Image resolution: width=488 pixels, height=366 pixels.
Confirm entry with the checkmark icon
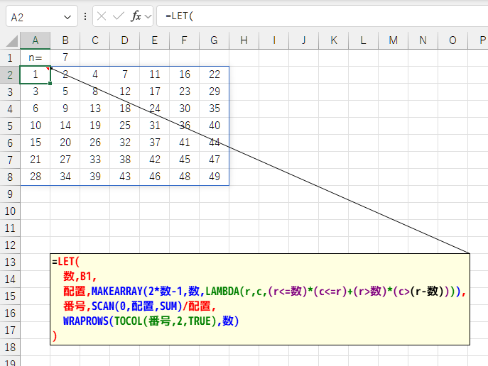tap(118, 16)
